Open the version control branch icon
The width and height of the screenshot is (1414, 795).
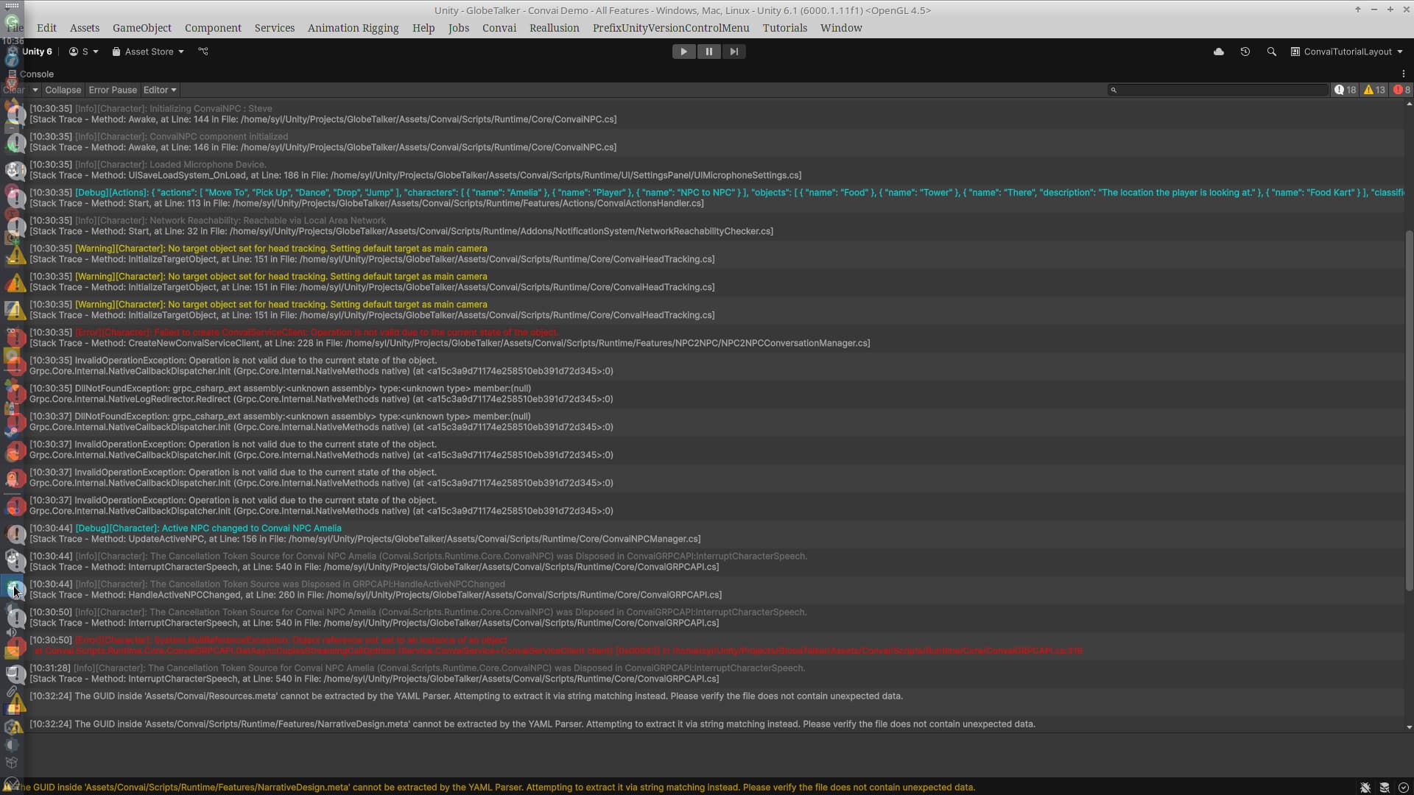[203, 52]
